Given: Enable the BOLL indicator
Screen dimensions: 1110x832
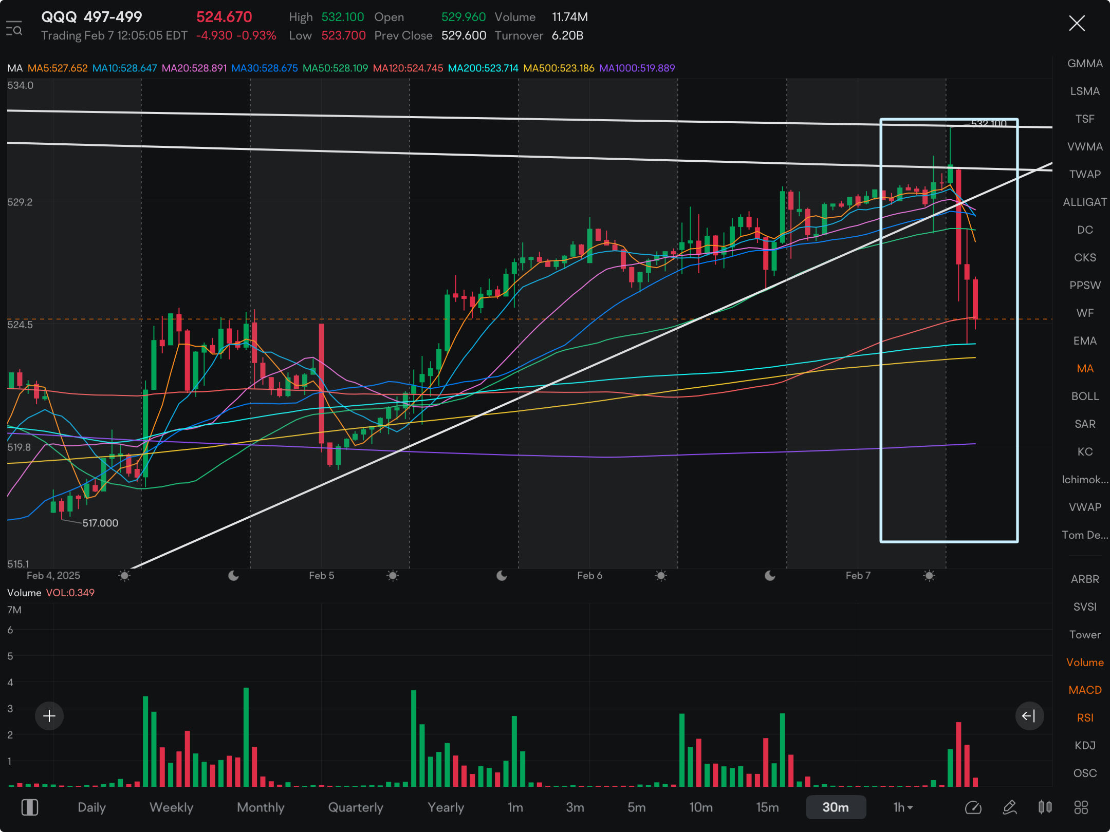Looking at the screenshot, I should [x=1085, y=396].
